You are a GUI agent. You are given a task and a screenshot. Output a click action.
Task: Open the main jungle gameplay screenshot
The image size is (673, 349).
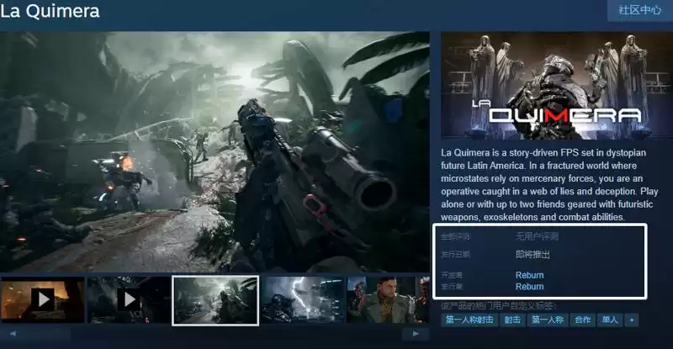pos(215,152)
